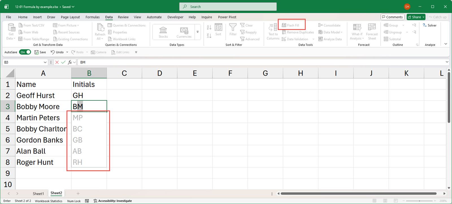Image resolution: width=452 pixels, height=204 pixels.
Task: Open the Comments pane
Action: 392,17
